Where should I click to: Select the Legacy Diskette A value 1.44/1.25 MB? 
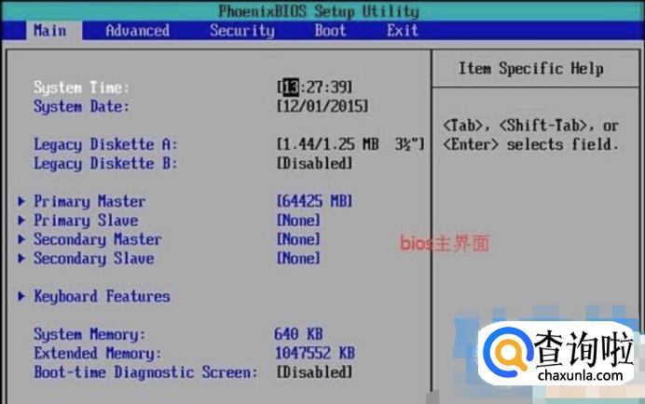350,144
